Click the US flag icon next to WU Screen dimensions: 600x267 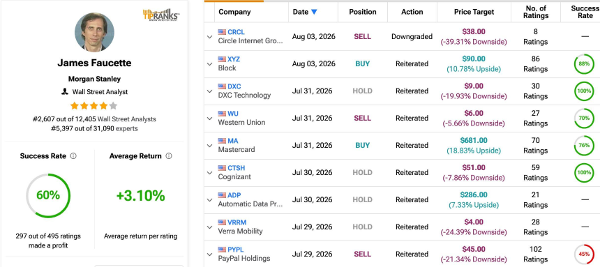pos(222,114)
